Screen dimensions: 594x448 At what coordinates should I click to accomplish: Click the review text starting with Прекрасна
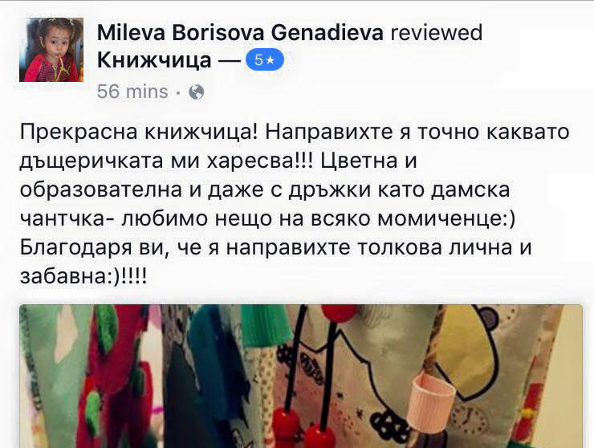pos(295,205)
